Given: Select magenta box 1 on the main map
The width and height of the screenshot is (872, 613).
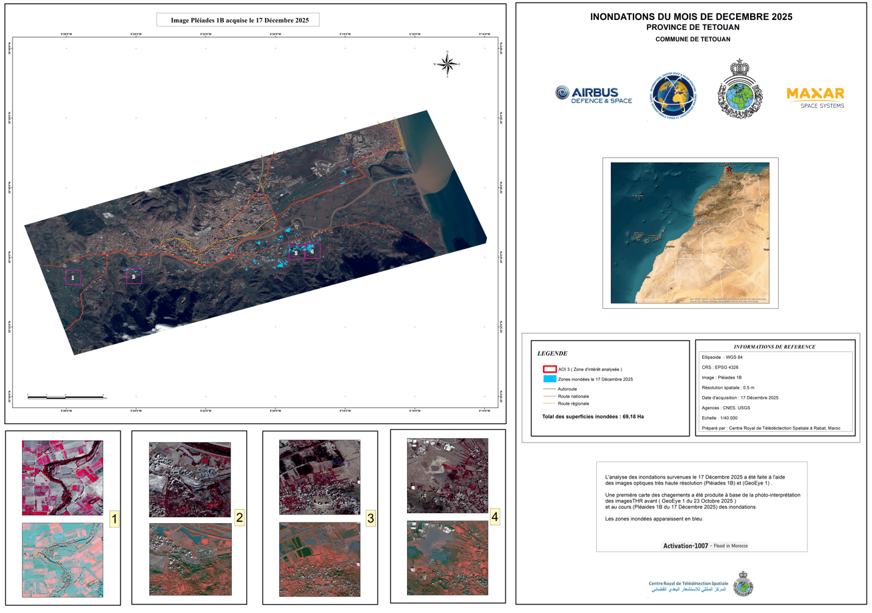Looking at the screenshot, I should [x=73, y=277].
